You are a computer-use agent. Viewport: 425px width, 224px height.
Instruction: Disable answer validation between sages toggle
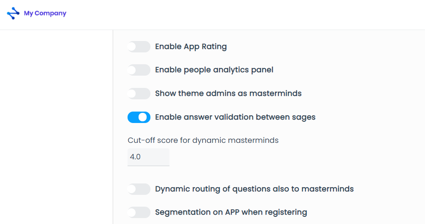click(139, 117)
